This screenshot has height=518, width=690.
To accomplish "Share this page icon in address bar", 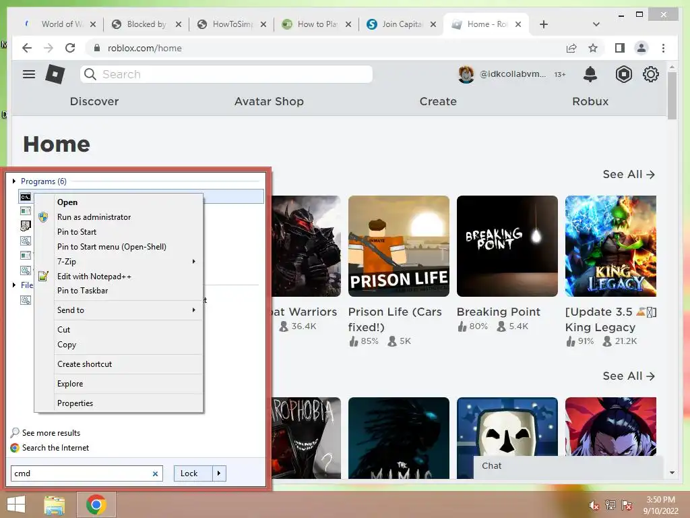I will (571, 48).
